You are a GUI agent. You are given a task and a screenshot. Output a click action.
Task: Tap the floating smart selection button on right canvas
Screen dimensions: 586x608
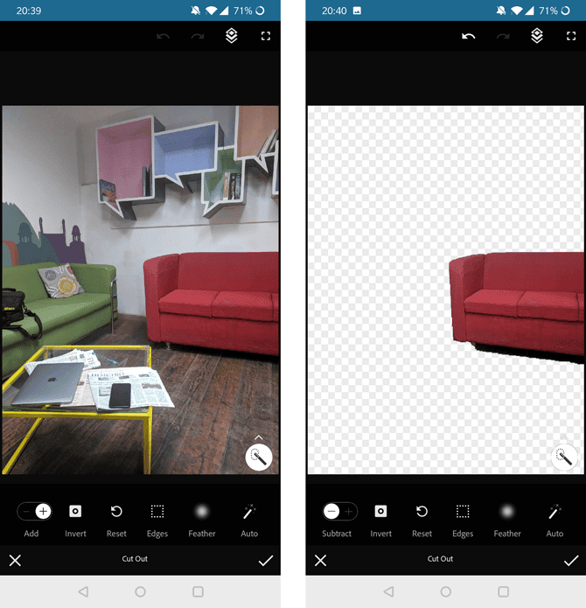[x=564, y=458]
